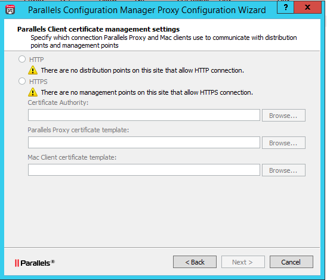The image size is (327, 280).
Task: Click the 'Parallels Client certificate management settings' heading
Action: tap(98, 29)
